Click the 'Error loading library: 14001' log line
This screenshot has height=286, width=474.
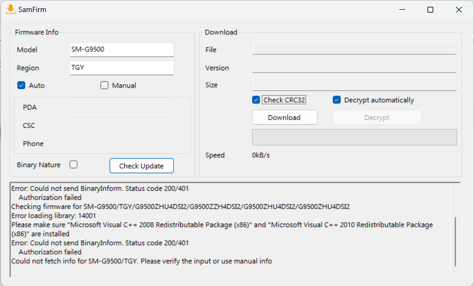53,216
